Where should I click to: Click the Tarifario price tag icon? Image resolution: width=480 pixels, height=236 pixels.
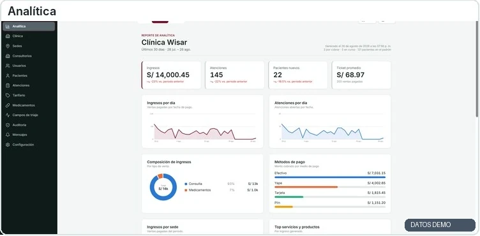tap(8, 95)
